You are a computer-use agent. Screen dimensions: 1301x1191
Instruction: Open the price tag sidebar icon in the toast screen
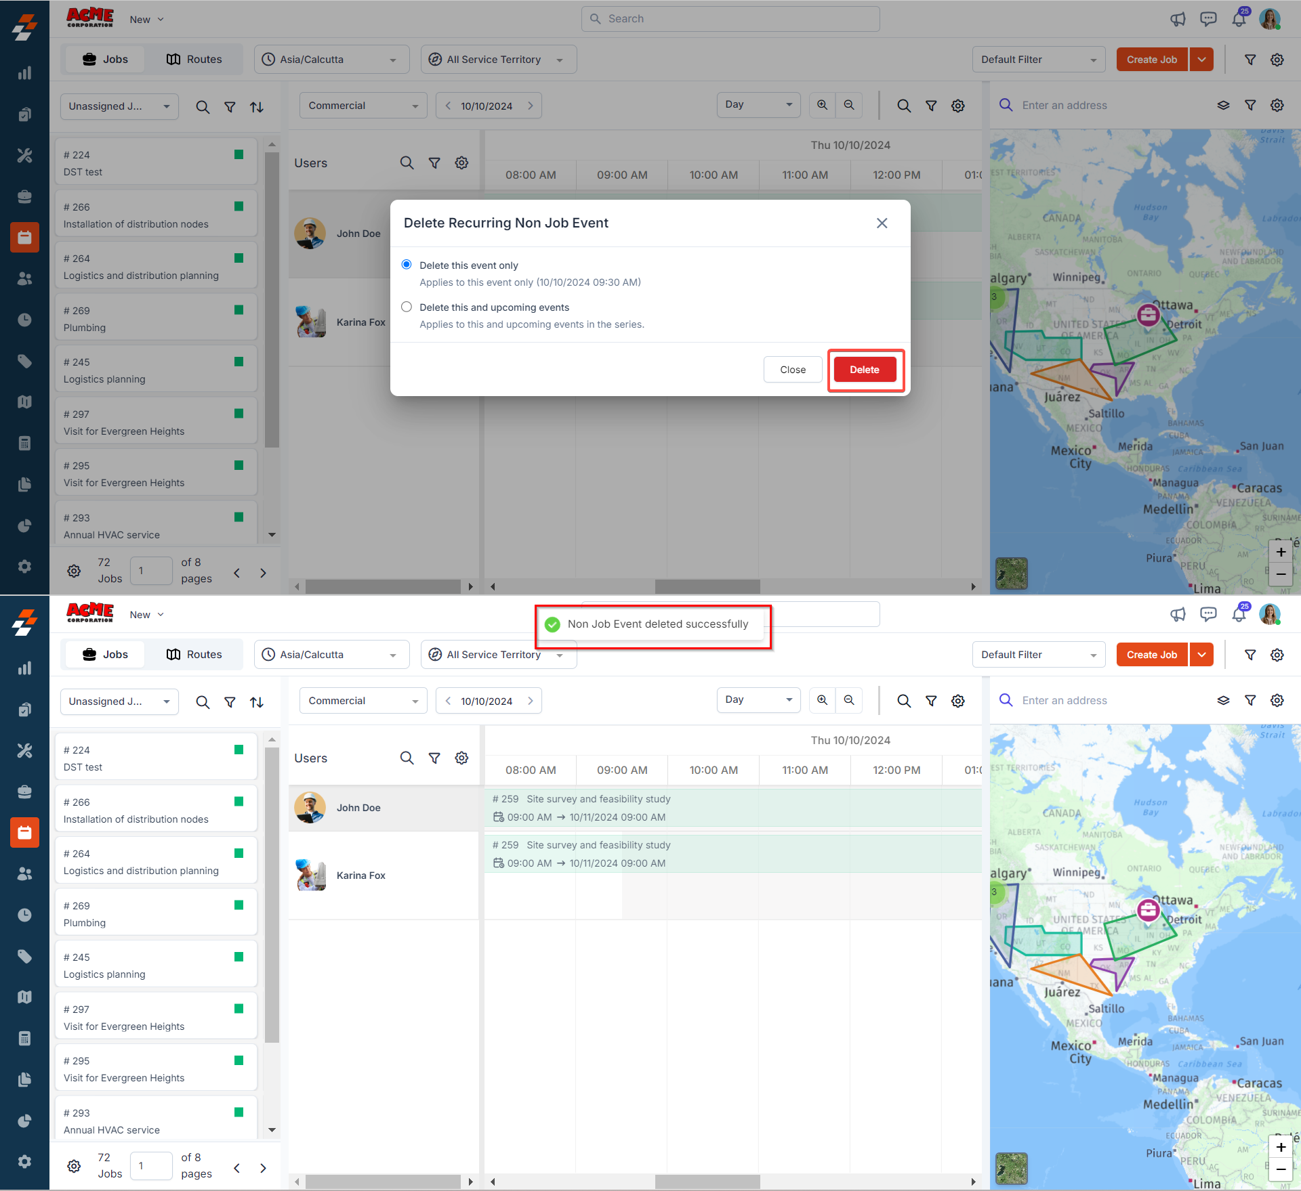[x=24, y=956]
